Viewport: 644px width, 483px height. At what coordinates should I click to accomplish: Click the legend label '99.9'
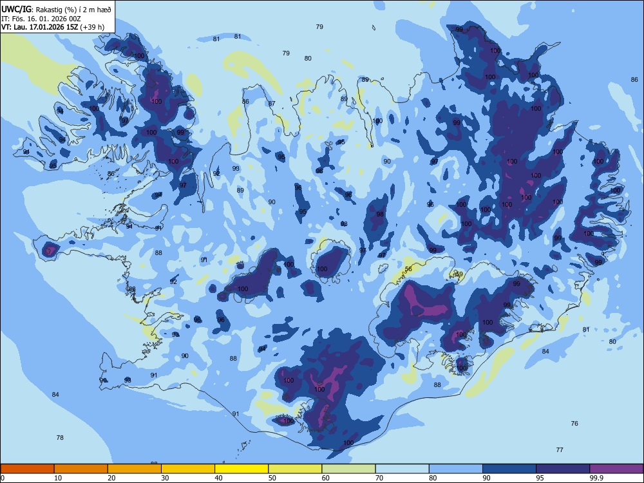[596, 478]
